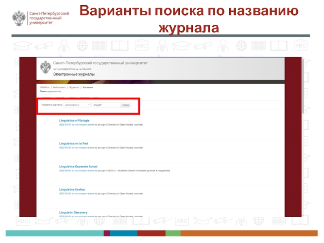Go to the Библиотека breadcrumb link
Screen dimensions: 324x243
pyautogui.click(x=59, y=87)
